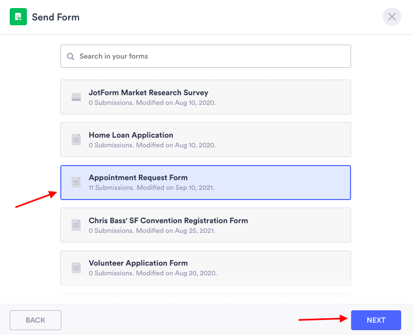Viewport: 413px width, 335px height.
Task: Choose the Volunteer Application Form title
Action: coord(138,263)
